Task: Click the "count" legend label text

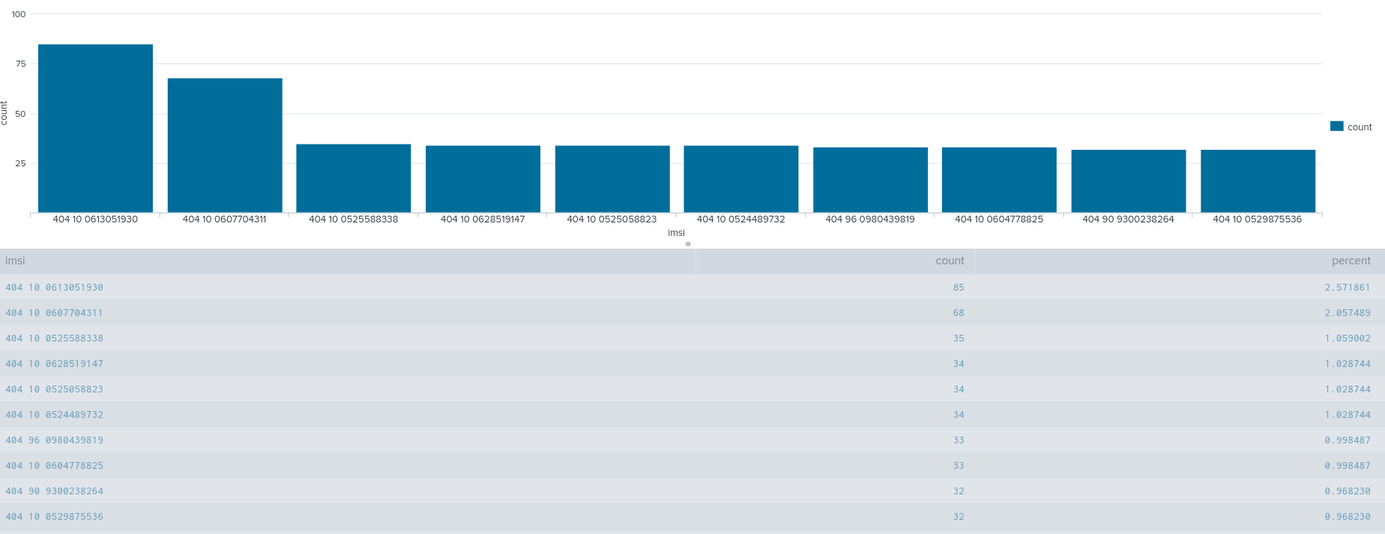Action: coord(1360,127)
